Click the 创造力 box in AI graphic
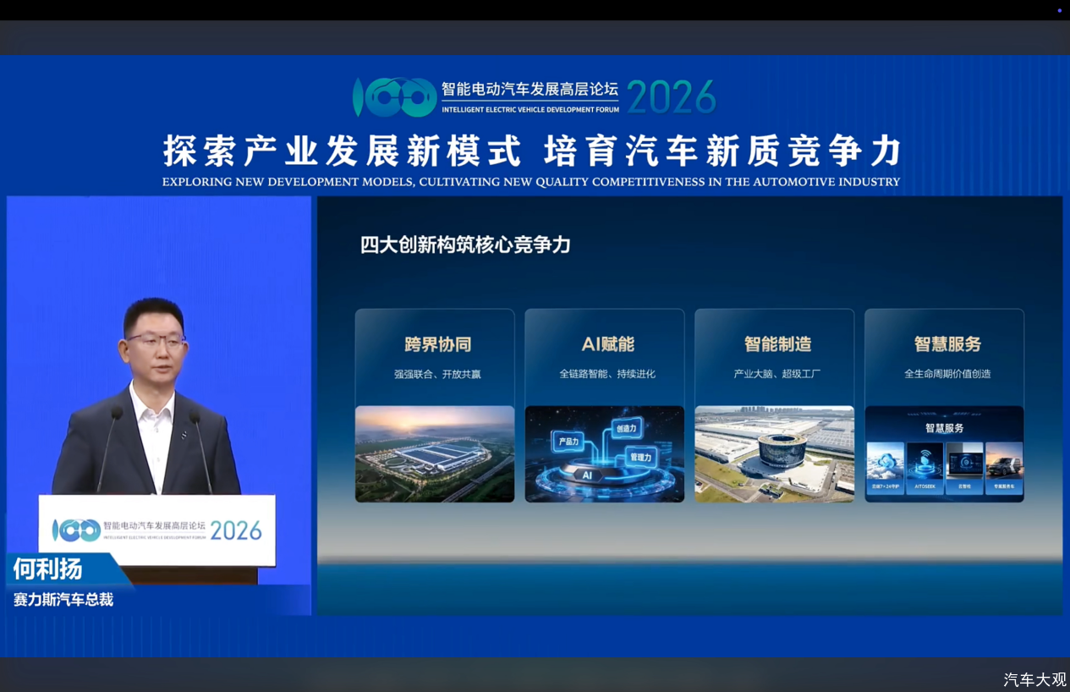 (x=626, y=429)
